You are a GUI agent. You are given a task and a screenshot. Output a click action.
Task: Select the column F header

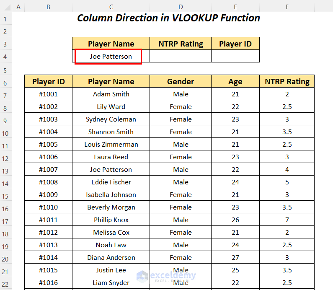[287, 7]
